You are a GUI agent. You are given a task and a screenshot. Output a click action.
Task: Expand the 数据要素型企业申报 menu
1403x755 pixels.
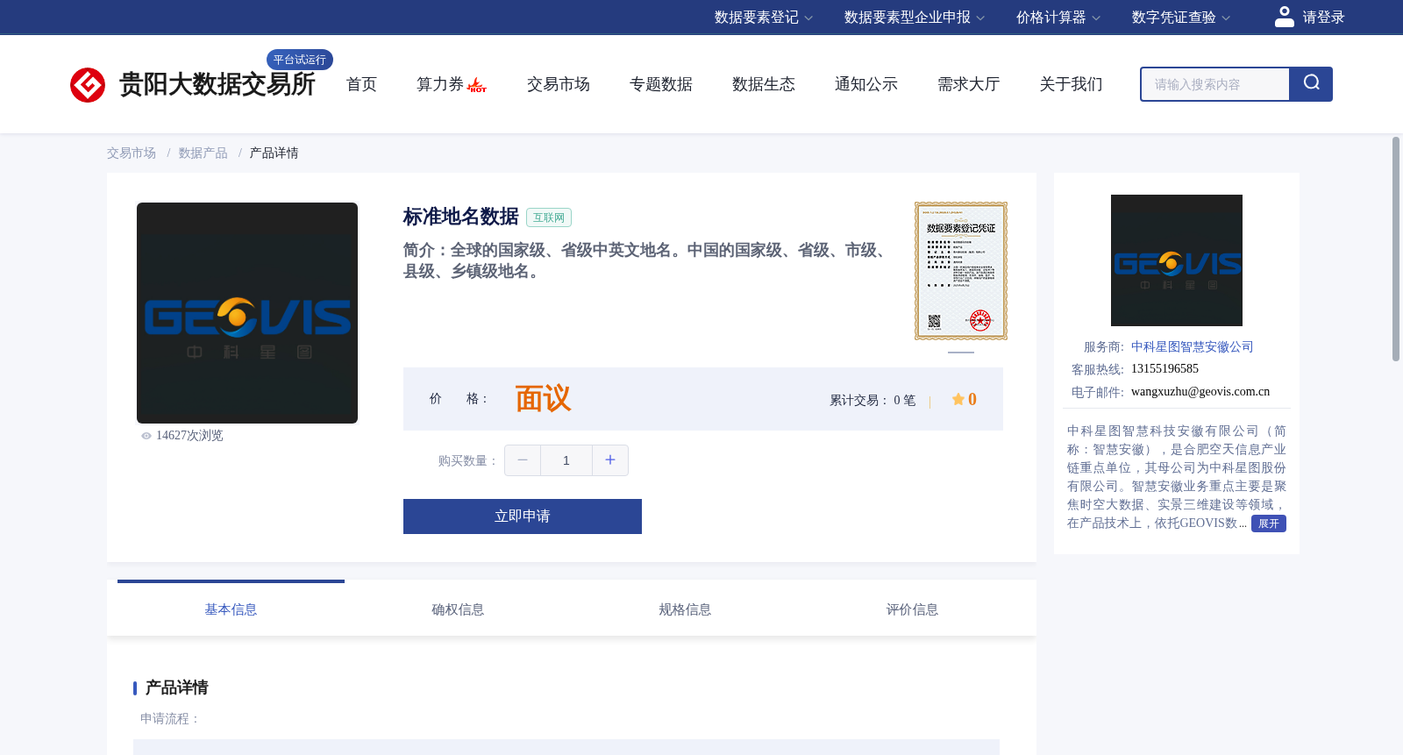click(x=915, y=18)
